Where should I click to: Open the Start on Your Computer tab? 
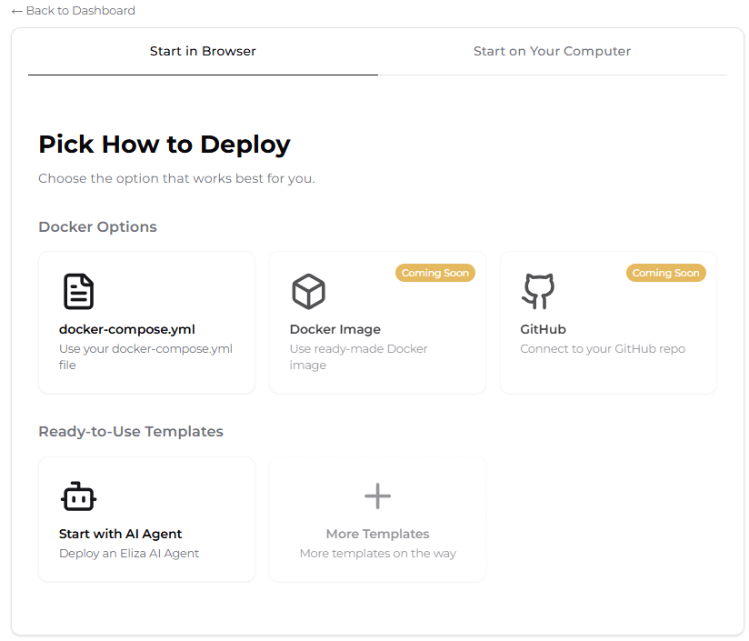point(552,52)
